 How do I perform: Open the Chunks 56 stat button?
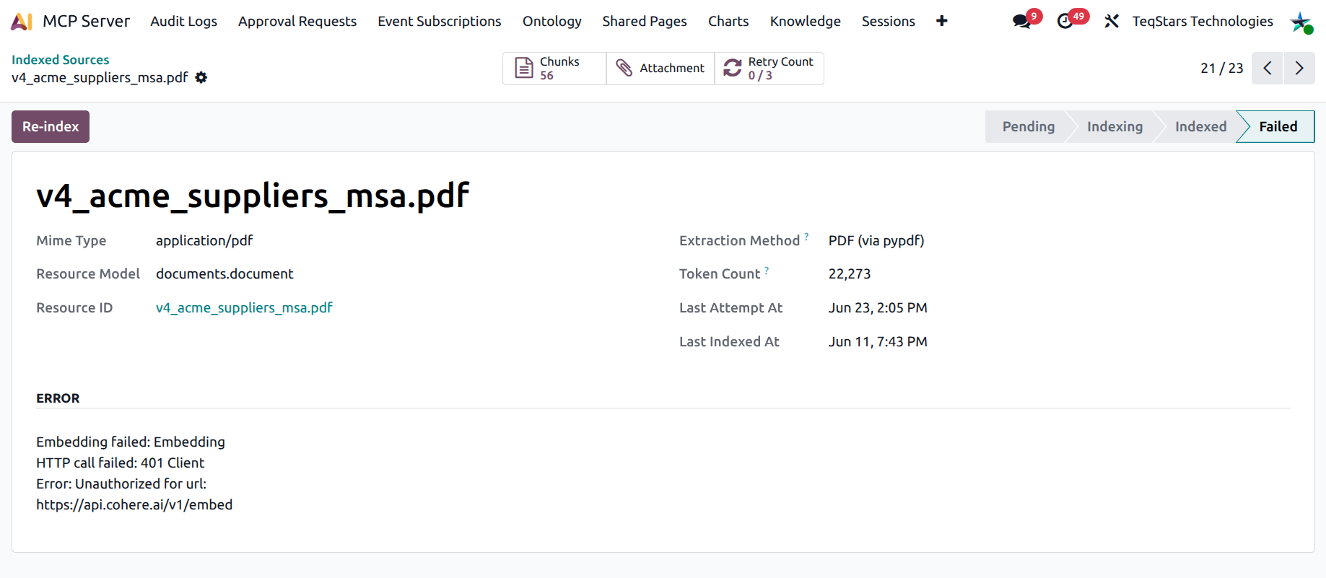[x=554, y=69]
